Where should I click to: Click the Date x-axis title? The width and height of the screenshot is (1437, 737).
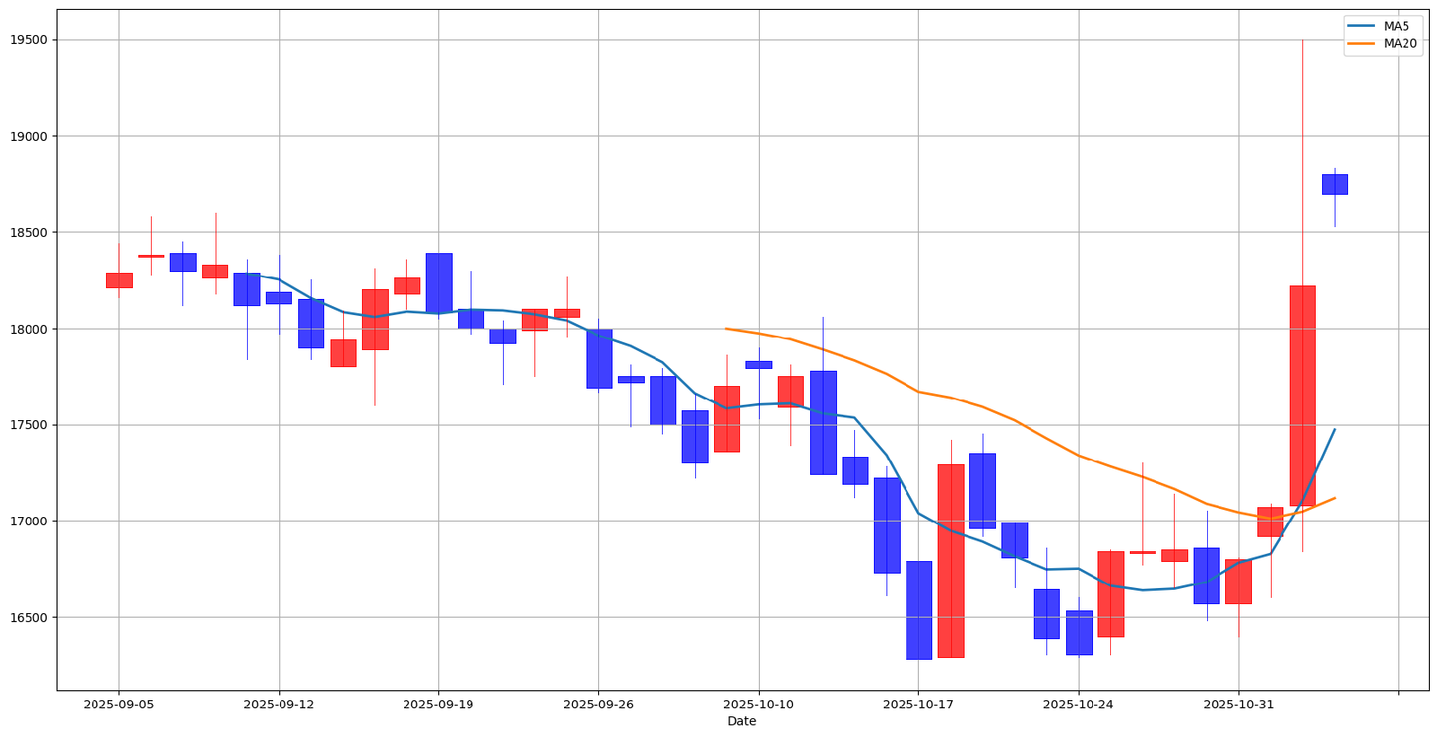(x=741, y=721)
